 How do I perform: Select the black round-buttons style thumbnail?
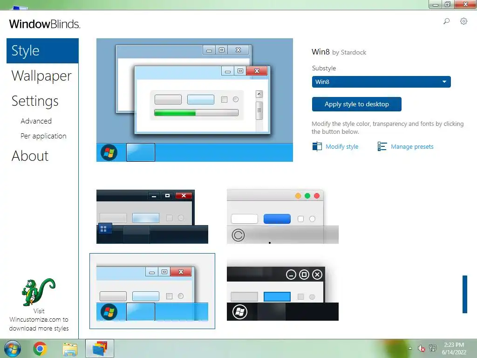pos(283,293)
